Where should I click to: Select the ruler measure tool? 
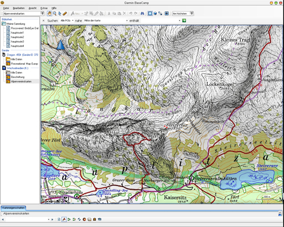pos(65,14)
